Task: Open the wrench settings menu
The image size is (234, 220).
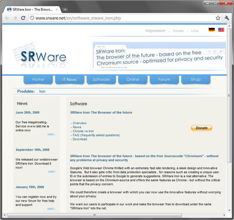Action: 226,18
